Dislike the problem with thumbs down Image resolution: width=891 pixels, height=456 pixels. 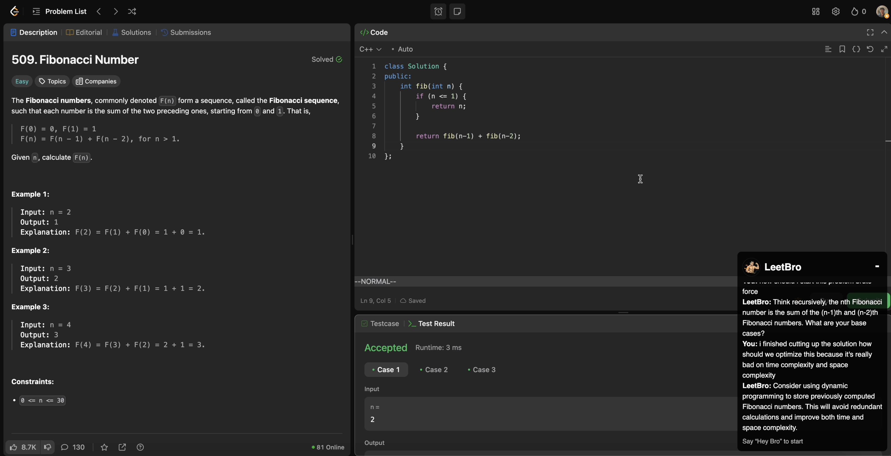(x=48, y=447)
